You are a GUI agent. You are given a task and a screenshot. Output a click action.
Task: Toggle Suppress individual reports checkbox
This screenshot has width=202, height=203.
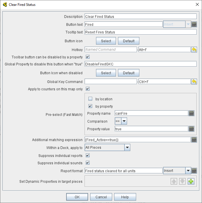pyautogui.click(x=88, y=155)
